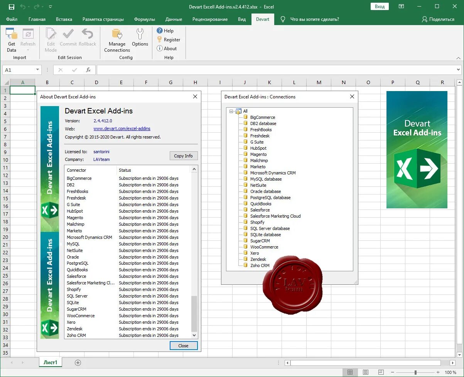Screen dimensions: 464x377
Task: Click the Get Data icon
Action: pyautogui.click(x=12, y=34)
